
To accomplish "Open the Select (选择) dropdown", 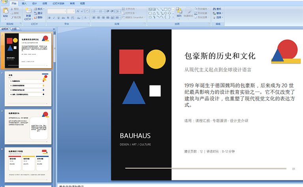I will [x=218, y=17].
